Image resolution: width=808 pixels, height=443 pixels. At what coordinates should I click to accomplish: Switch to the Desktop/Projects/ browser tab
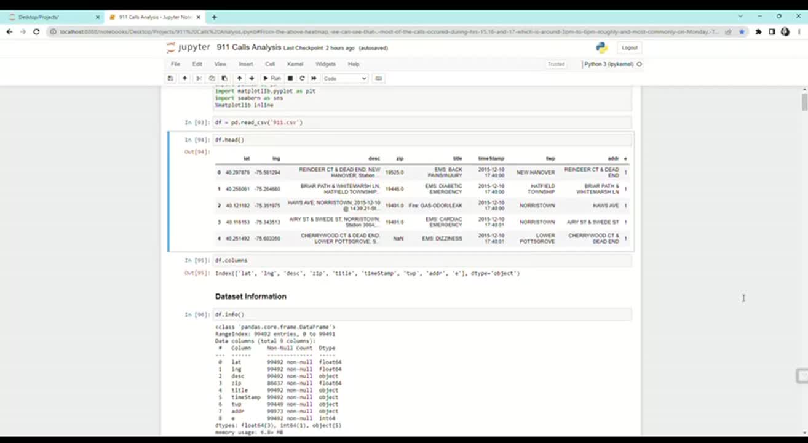[52, 17]
